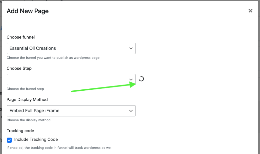Click the green annotation arrow
Viewport: 260px width, 154px height.
(103, 88)
